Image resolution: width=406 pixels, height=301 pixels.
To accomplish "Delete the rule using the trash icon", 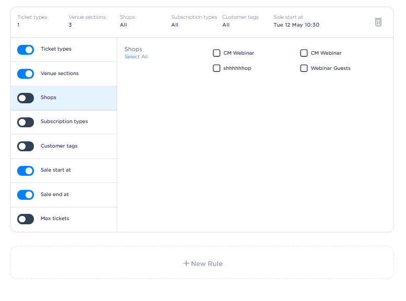I will tap(378, 22).
